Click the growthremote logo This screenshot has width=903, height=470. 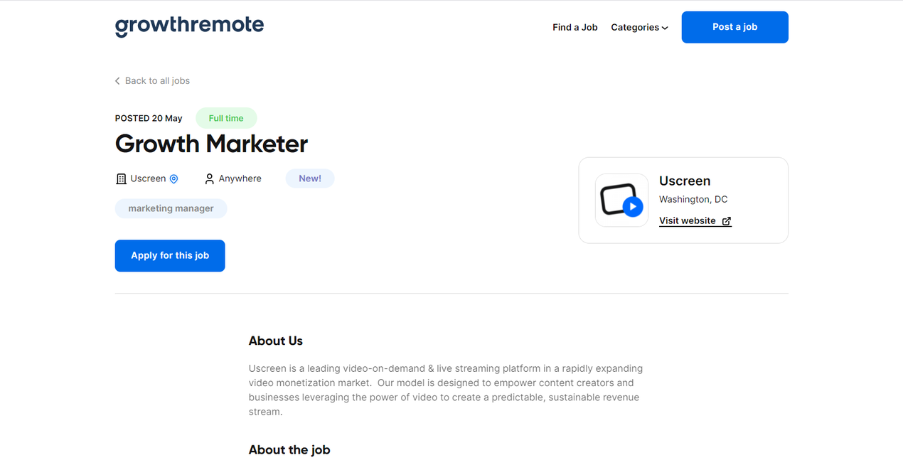click(x=189, y=26)
